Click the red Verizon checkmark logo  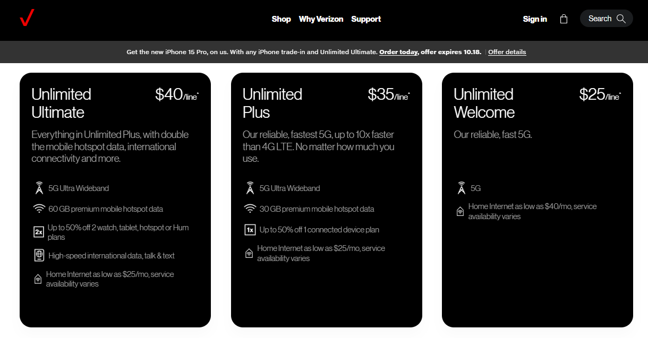(x=27, y=19)
